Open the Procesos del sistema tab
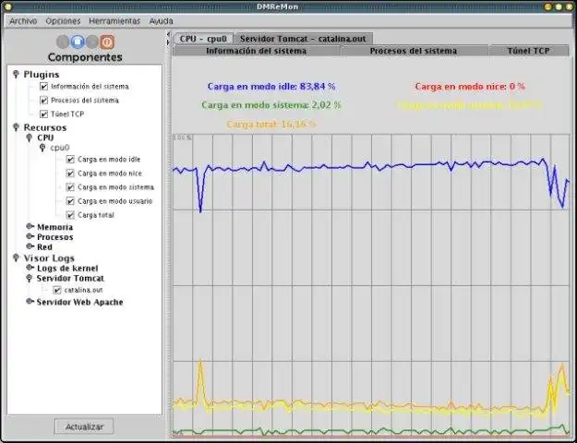This screenshot has width=577, height=443. [414, 51]
